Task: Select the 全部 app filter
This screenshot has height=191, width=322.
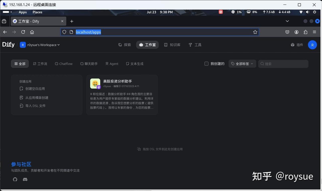Action: (20, 64)
